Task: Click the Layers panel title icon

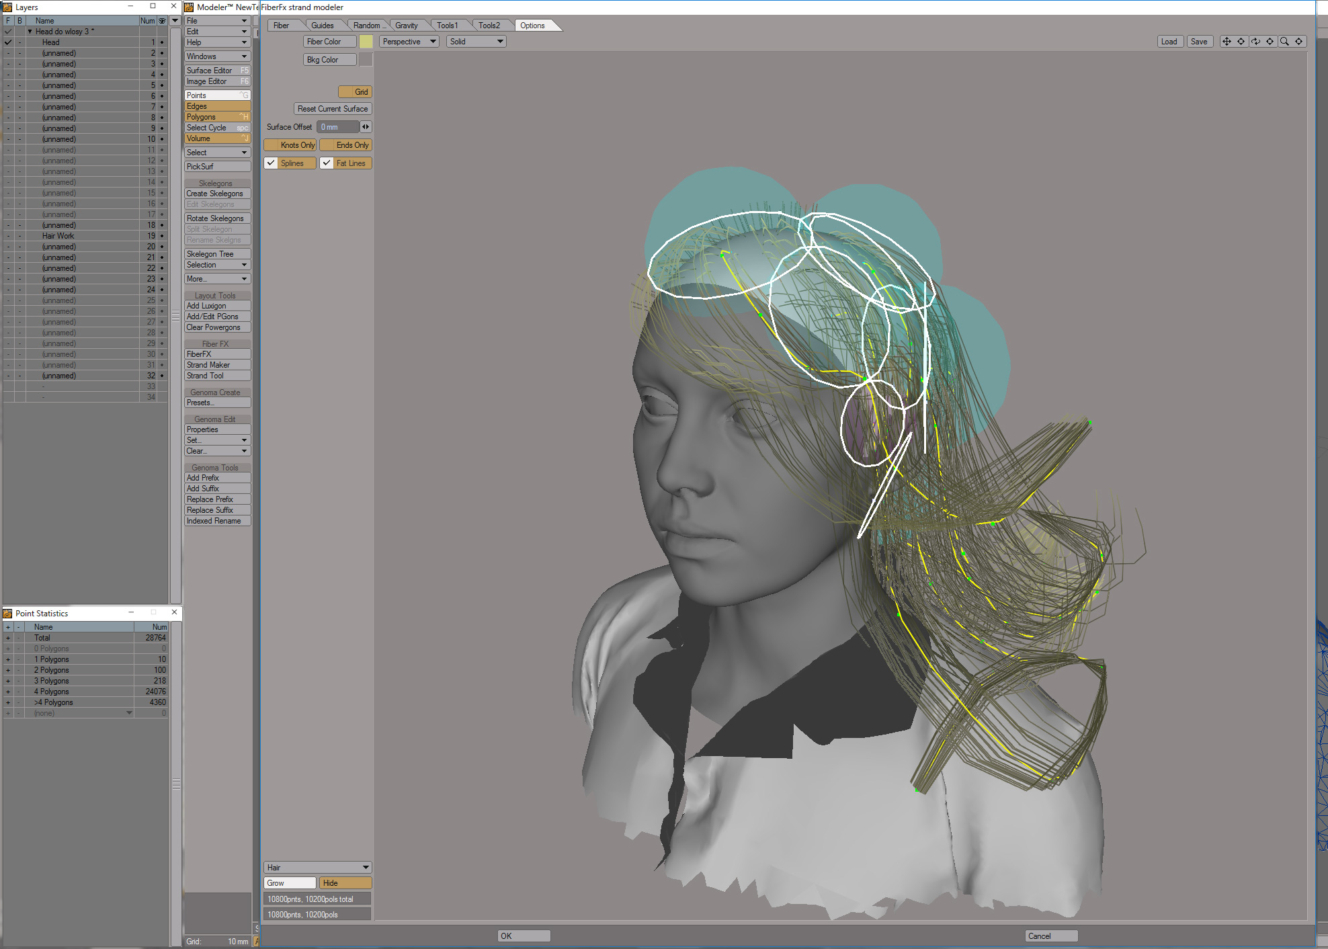Action: (x=8, y=7)
